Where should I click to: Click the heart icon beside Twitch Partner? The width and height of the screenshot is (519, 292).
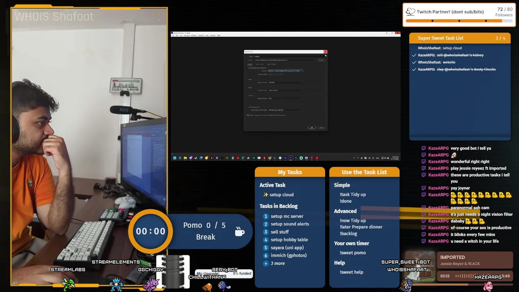point(410,12)
